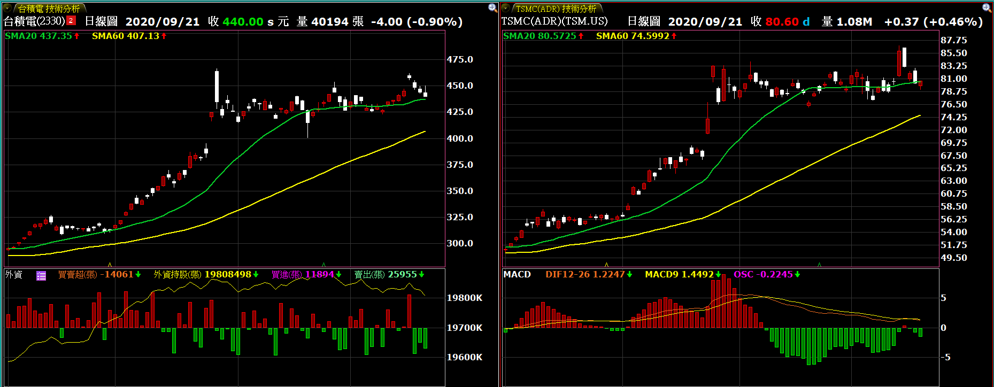The width and height of the screenshot is (994, 387).
Task: Click the MACD indicator title
Action: point(517,274)
